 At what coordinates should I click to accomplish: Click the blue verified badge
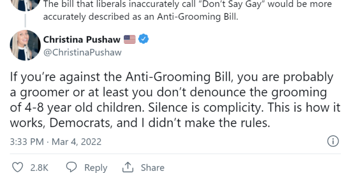pos(143,39)
